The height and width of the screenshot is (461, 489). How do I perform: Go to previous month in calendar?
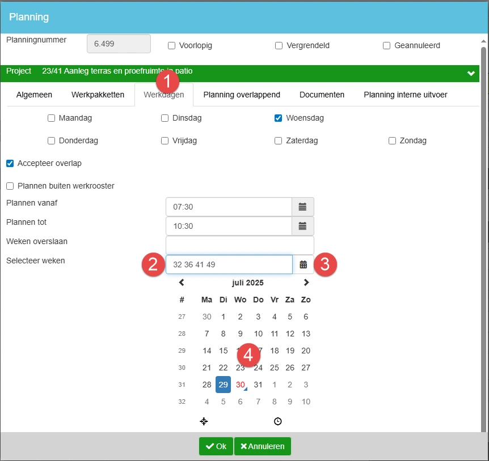pyautogui.click(x=182, y=283)
